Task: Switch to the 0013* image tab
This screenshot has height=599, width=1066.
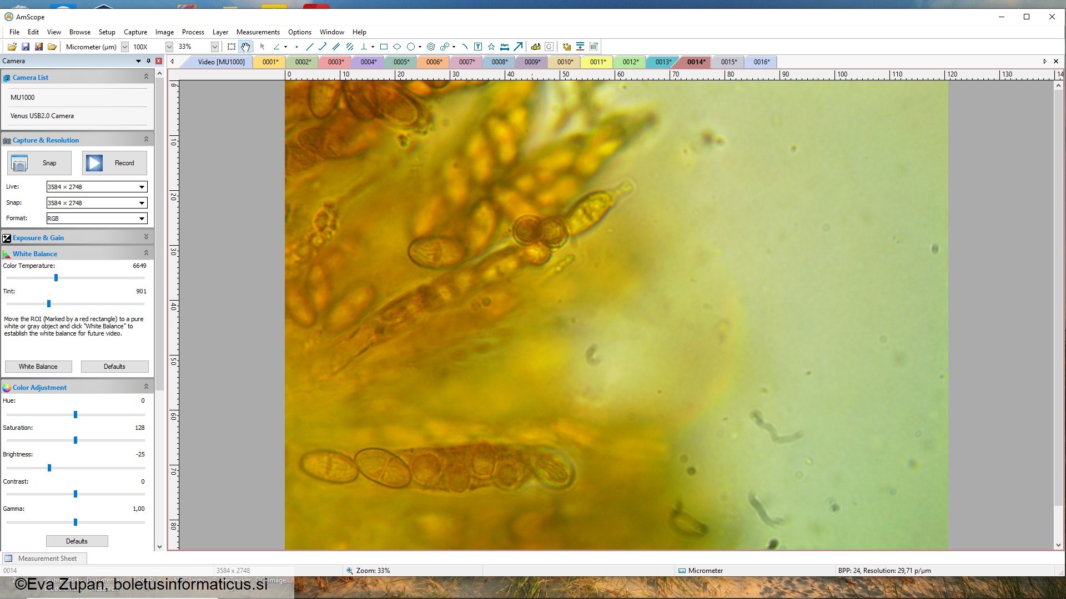Action: [x=663, y=62]
